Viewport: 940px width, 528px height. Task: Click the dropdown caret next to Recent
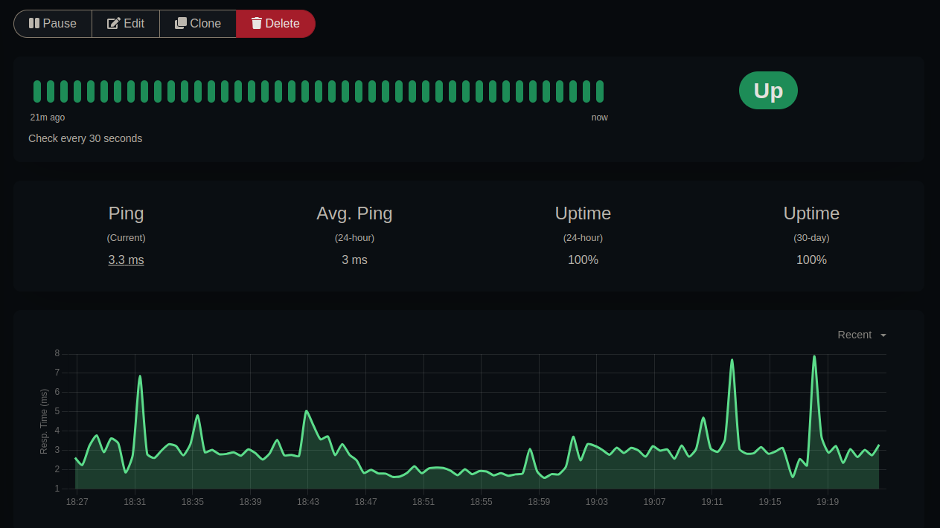[x=883, y=335]
